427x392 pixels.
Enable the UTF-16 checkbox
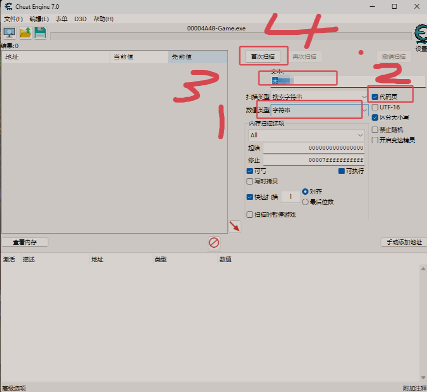click(375, 107)
